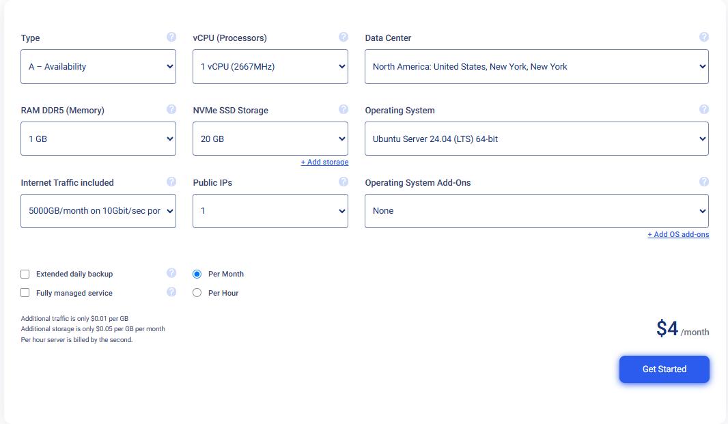The height and width of the screenshot is (424, 728).
Task: Enable the Extended daily backup checkbox
Action: [x=25, y=274]
